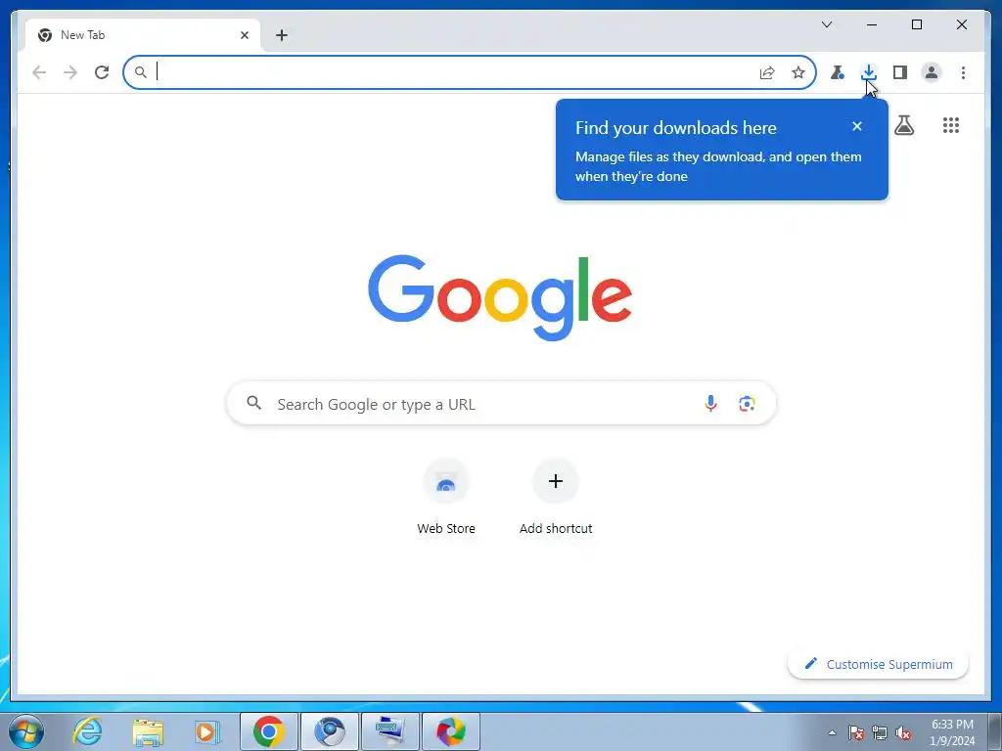Click the muted volume tray icon
Screen dimensions: 1002x751
tap(903, 732)
